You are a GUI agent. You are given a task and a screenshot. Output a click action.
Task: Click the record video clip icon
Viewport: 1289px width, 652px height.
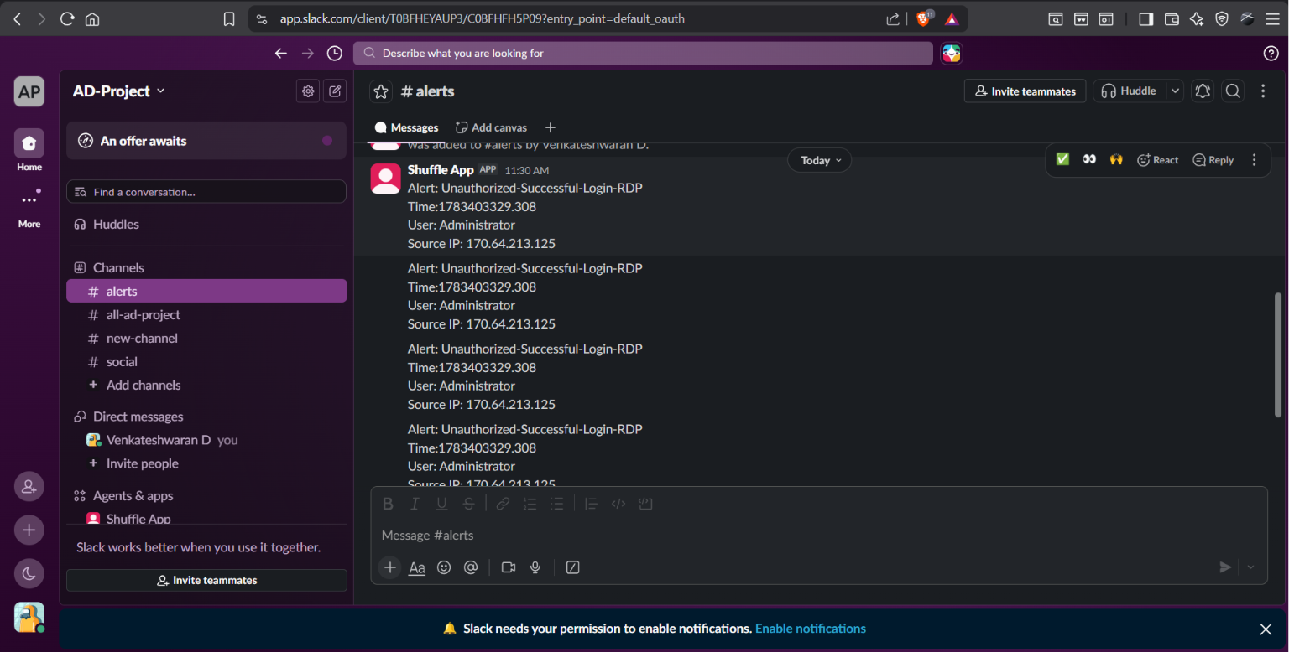click(508, 567)
